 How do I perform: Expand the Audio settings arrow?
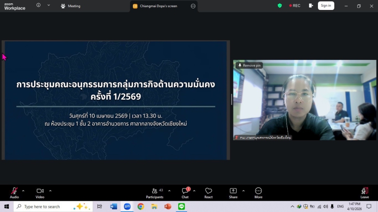23,191
